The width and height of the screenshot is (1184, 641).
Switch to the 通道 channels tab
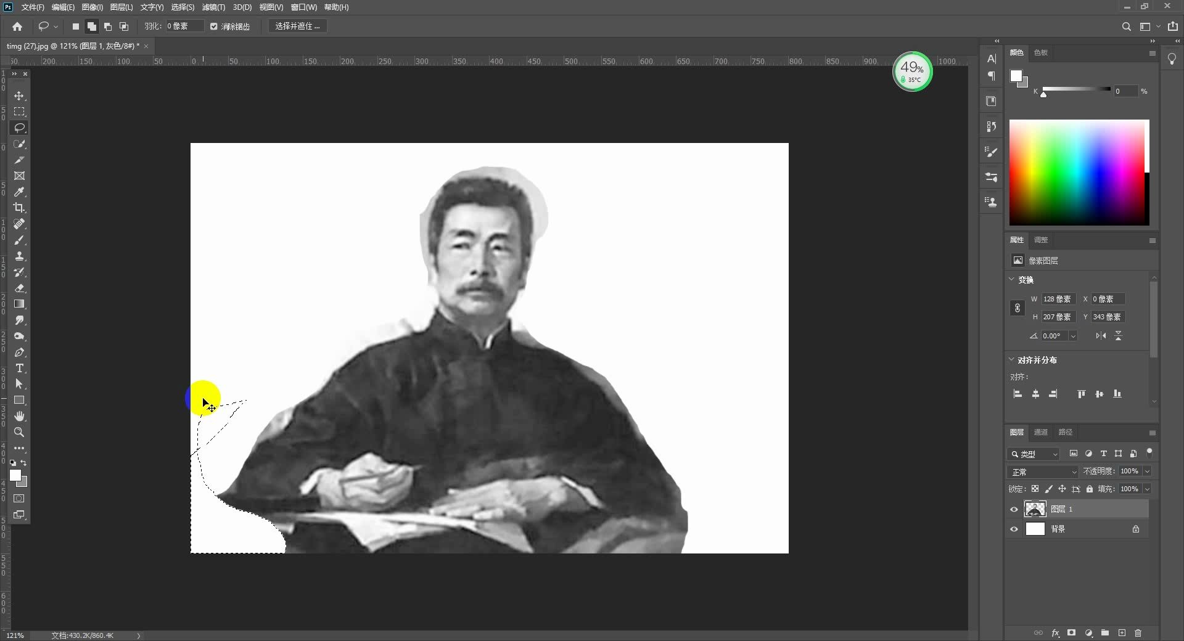click(x=1040, y=432)
